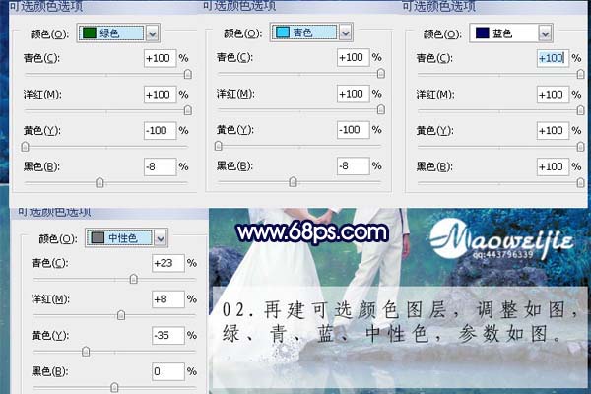This screenshot has height=394, width=591.
Task: Click the cyan panel's 黄色 slider handle
Action: (x=218, y=146)
